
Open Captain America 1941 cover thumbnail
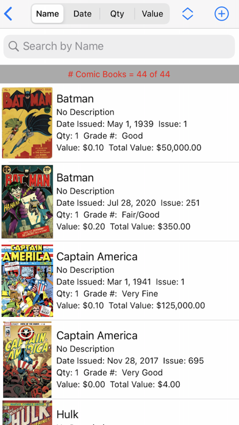[x=27, y=280]
